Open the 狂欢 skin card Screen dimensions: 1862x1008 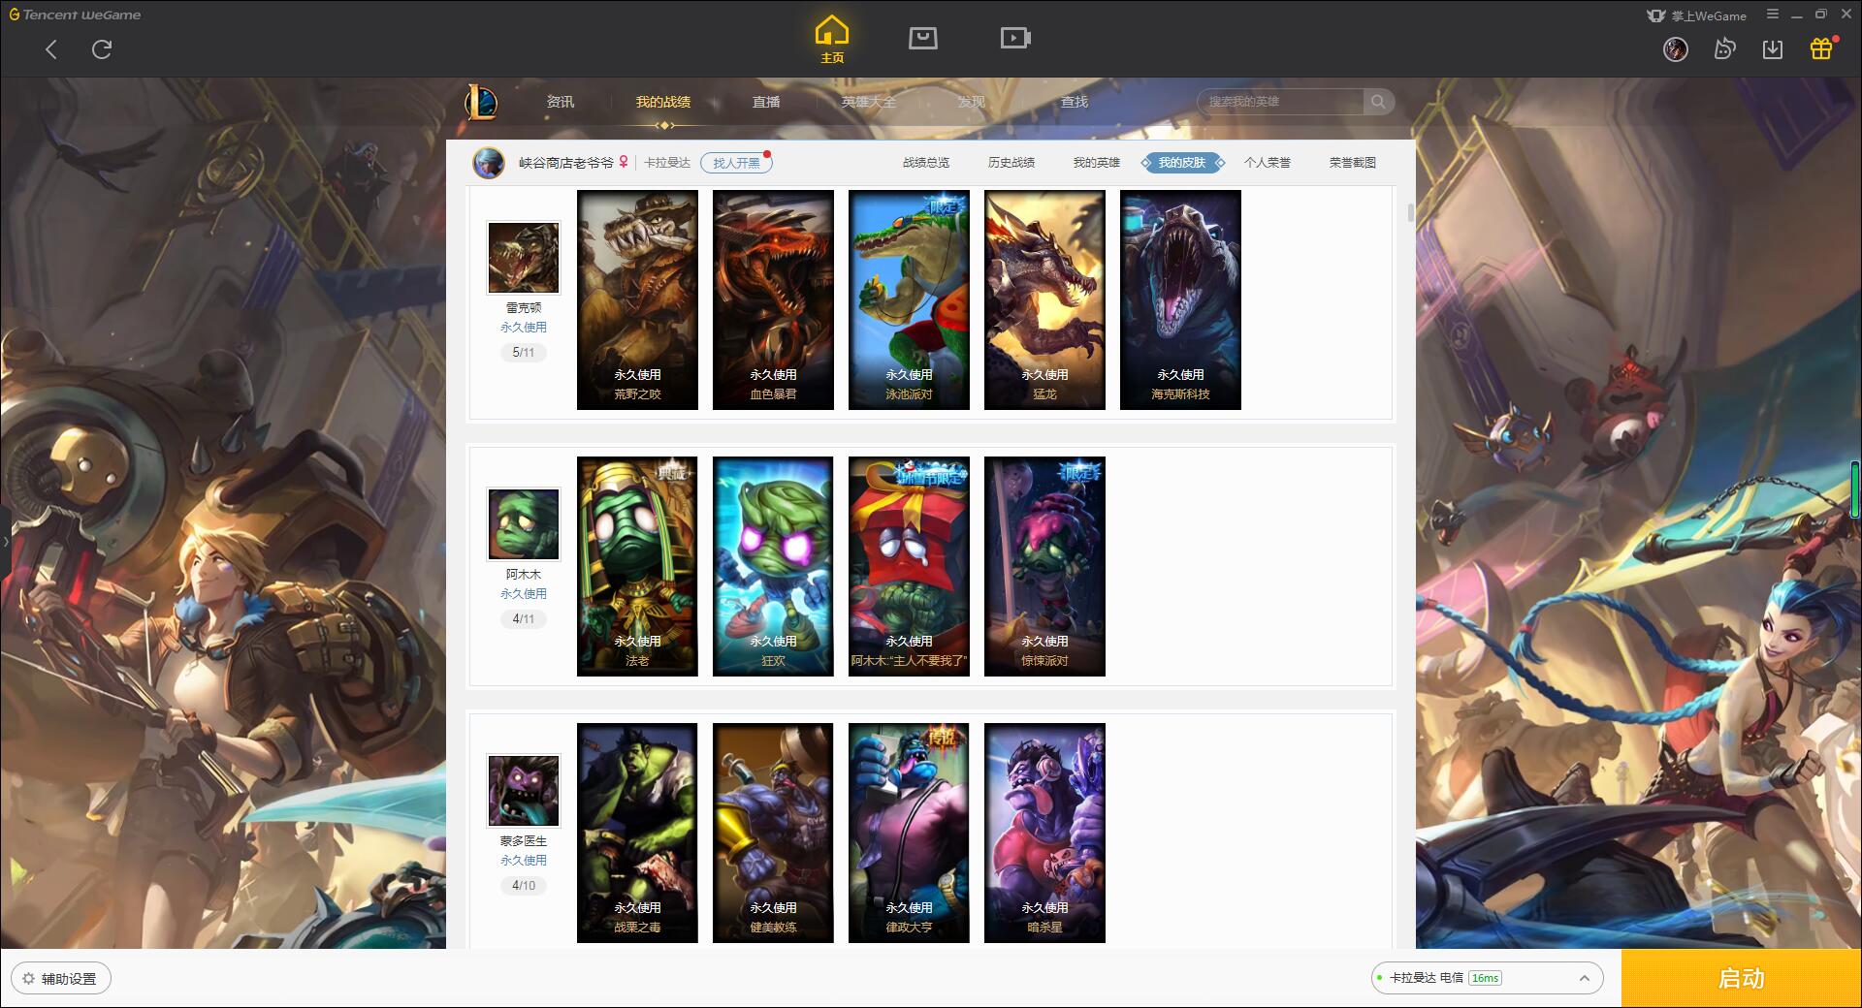tap(773, 566)
